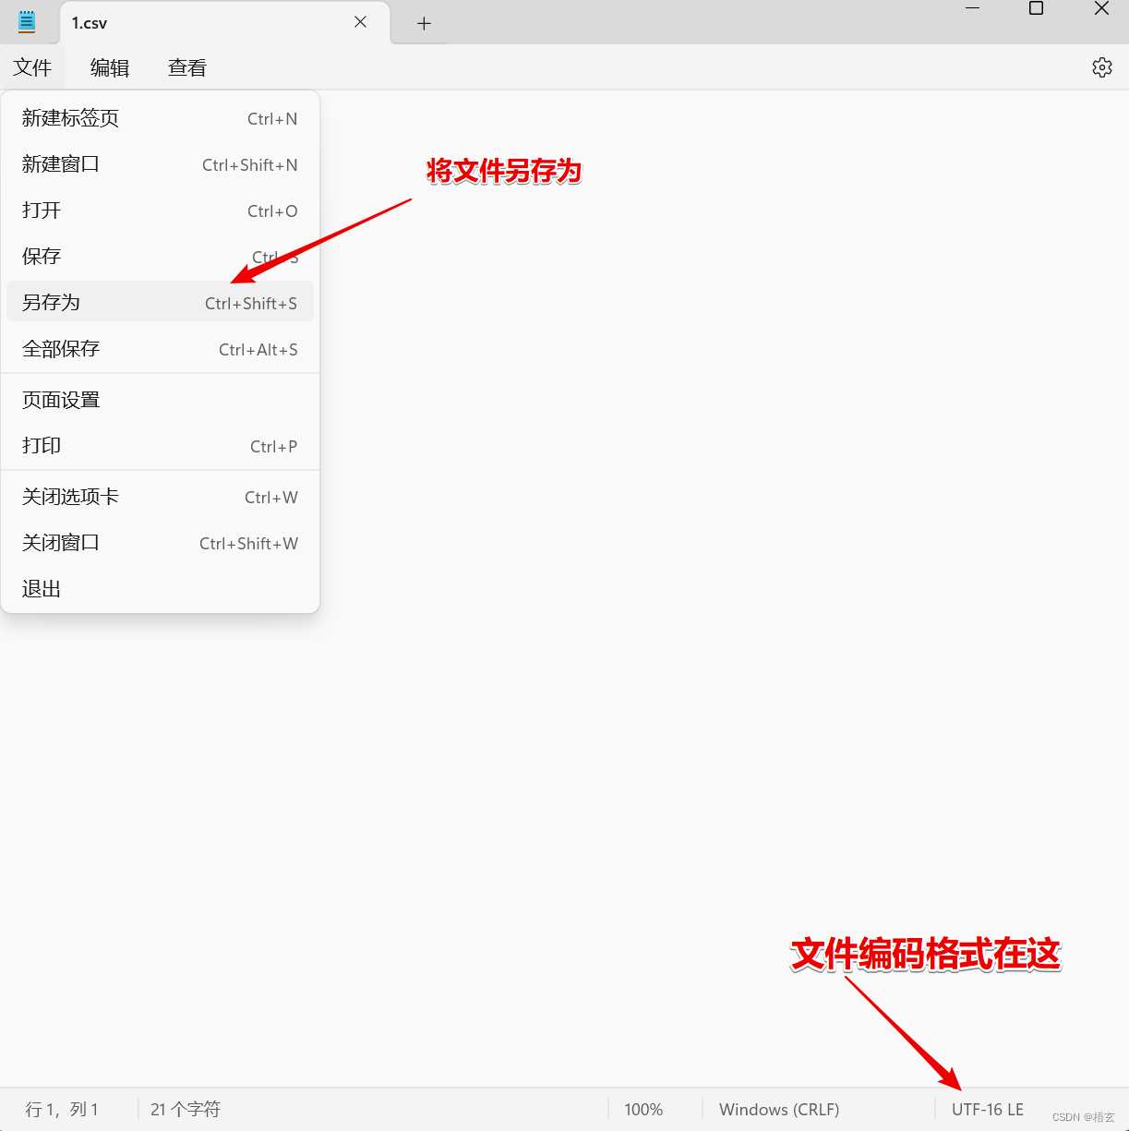Screen dimensions: 1129x1131
Task: Select 页面设置 for page setup
Action: [x=60, y=400]
